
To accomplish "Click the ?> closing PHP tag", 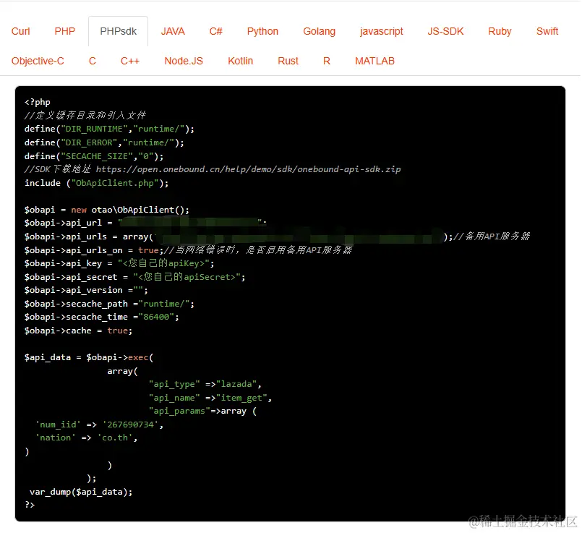I will coord(30,504).
